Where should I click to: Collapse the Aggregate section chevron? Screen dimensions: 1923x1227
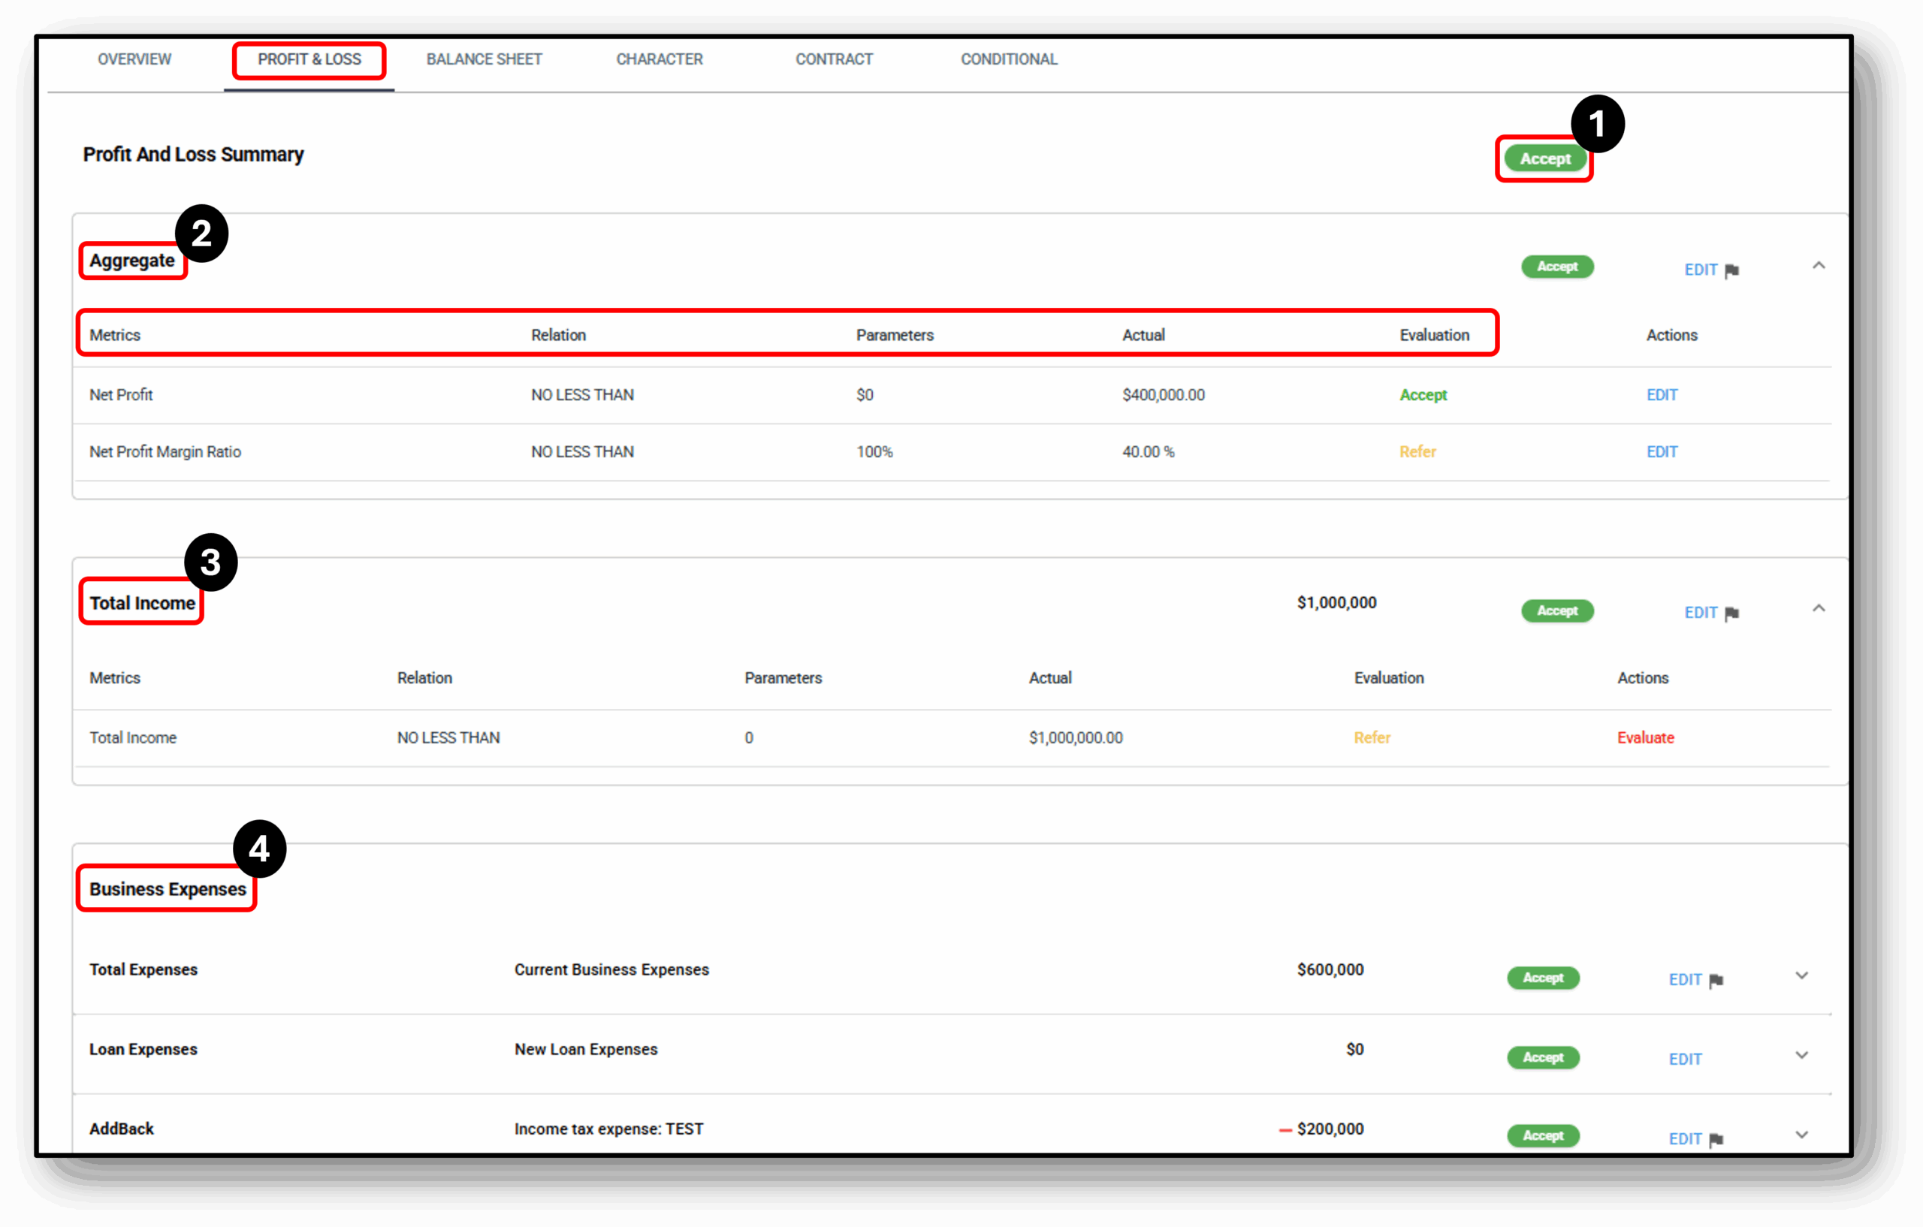pyautogui.click(x=1819, y=266)
